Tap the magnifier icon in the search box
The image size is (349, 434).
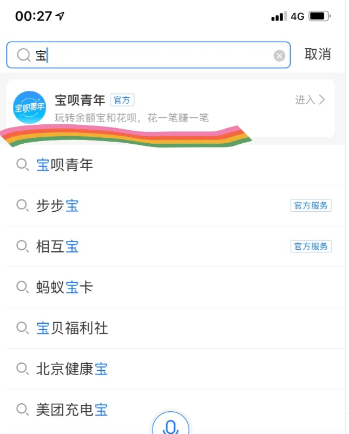tap(24, 55)
